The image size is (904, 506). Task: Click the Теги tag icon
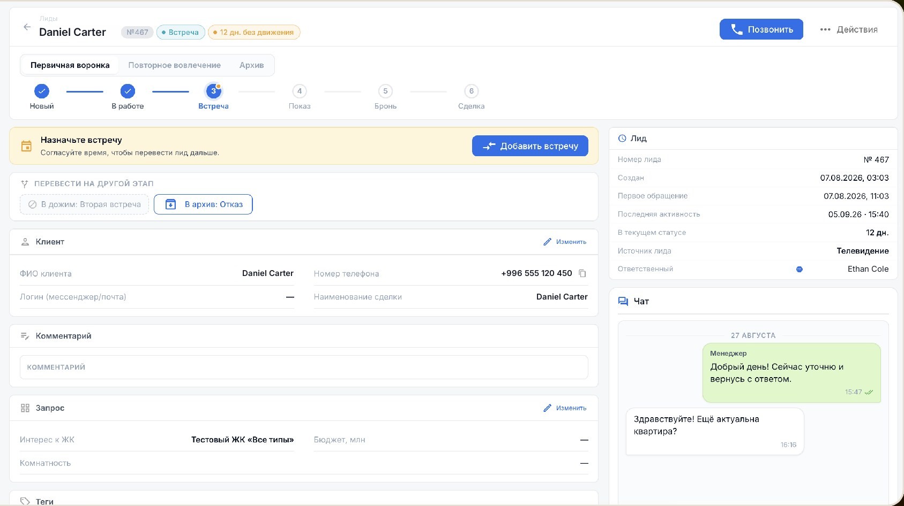[x=25, y=501]
